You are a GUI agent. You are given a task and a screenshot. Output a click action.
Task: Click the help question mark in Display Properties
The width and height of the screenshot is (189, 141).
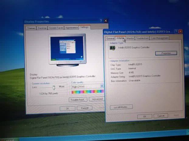point(101,21)
